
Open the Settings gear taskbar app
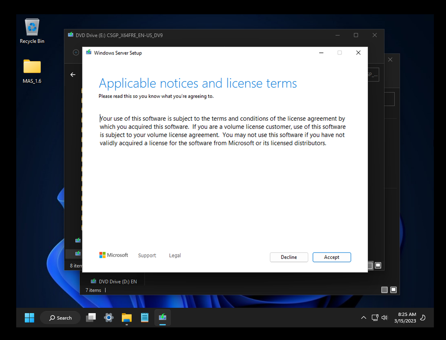(109, 317)
